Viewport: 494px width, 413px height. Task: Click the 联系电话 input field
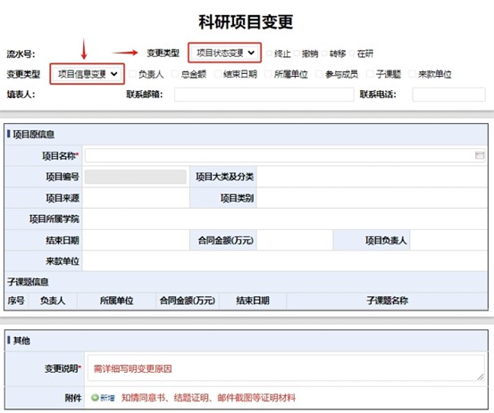pyautogui.click(x=448, y=95)
